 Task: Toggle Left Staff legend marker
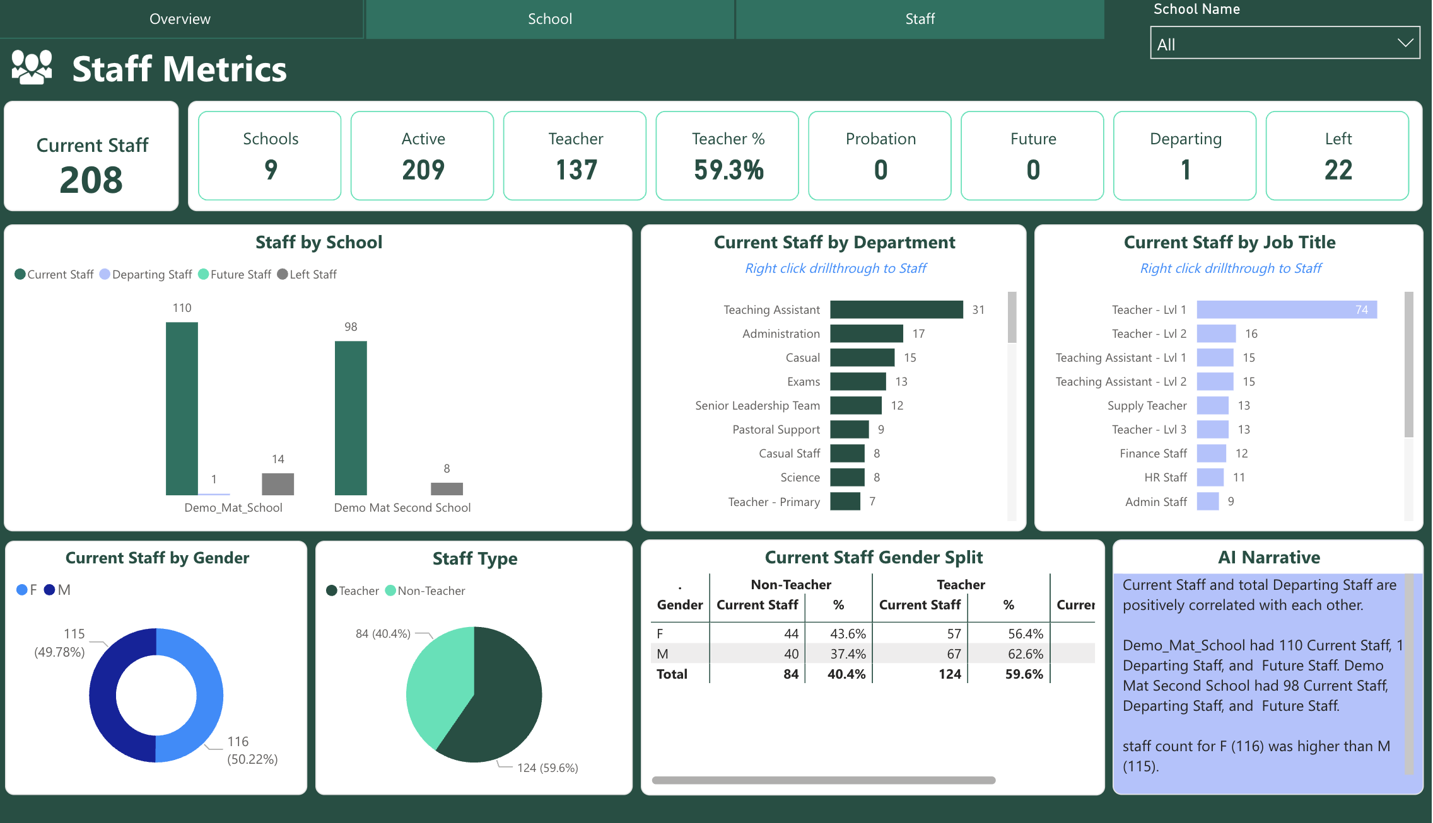coord(283,274)
